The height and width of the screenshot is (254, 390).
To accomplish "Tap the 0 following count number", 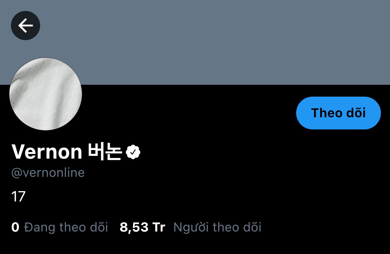I will 15,227.
